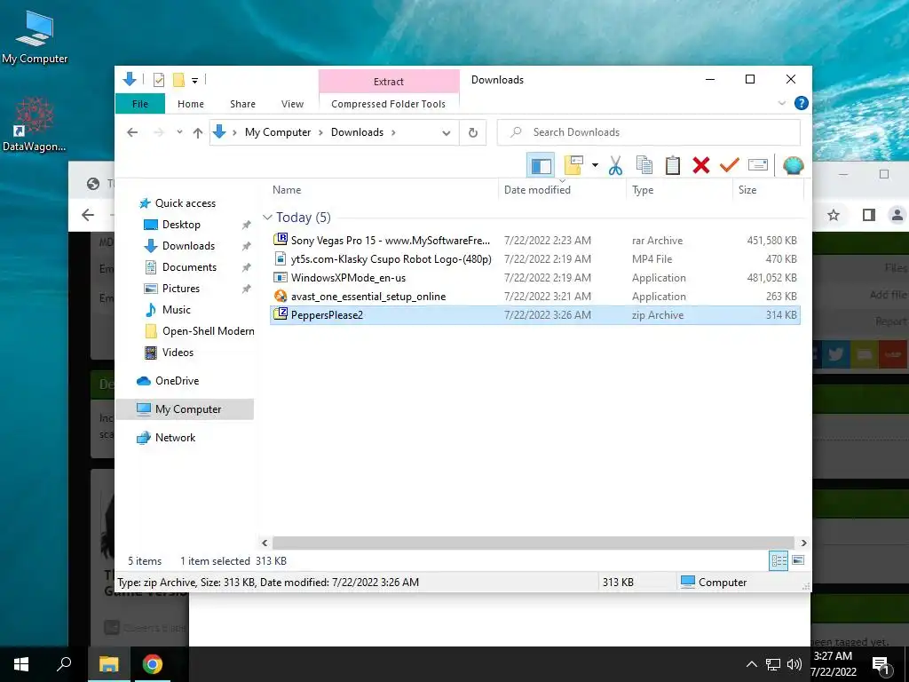Open OneDrive in the navigation pane
This screenshot has height=682, width=909.
click(177, 381)
